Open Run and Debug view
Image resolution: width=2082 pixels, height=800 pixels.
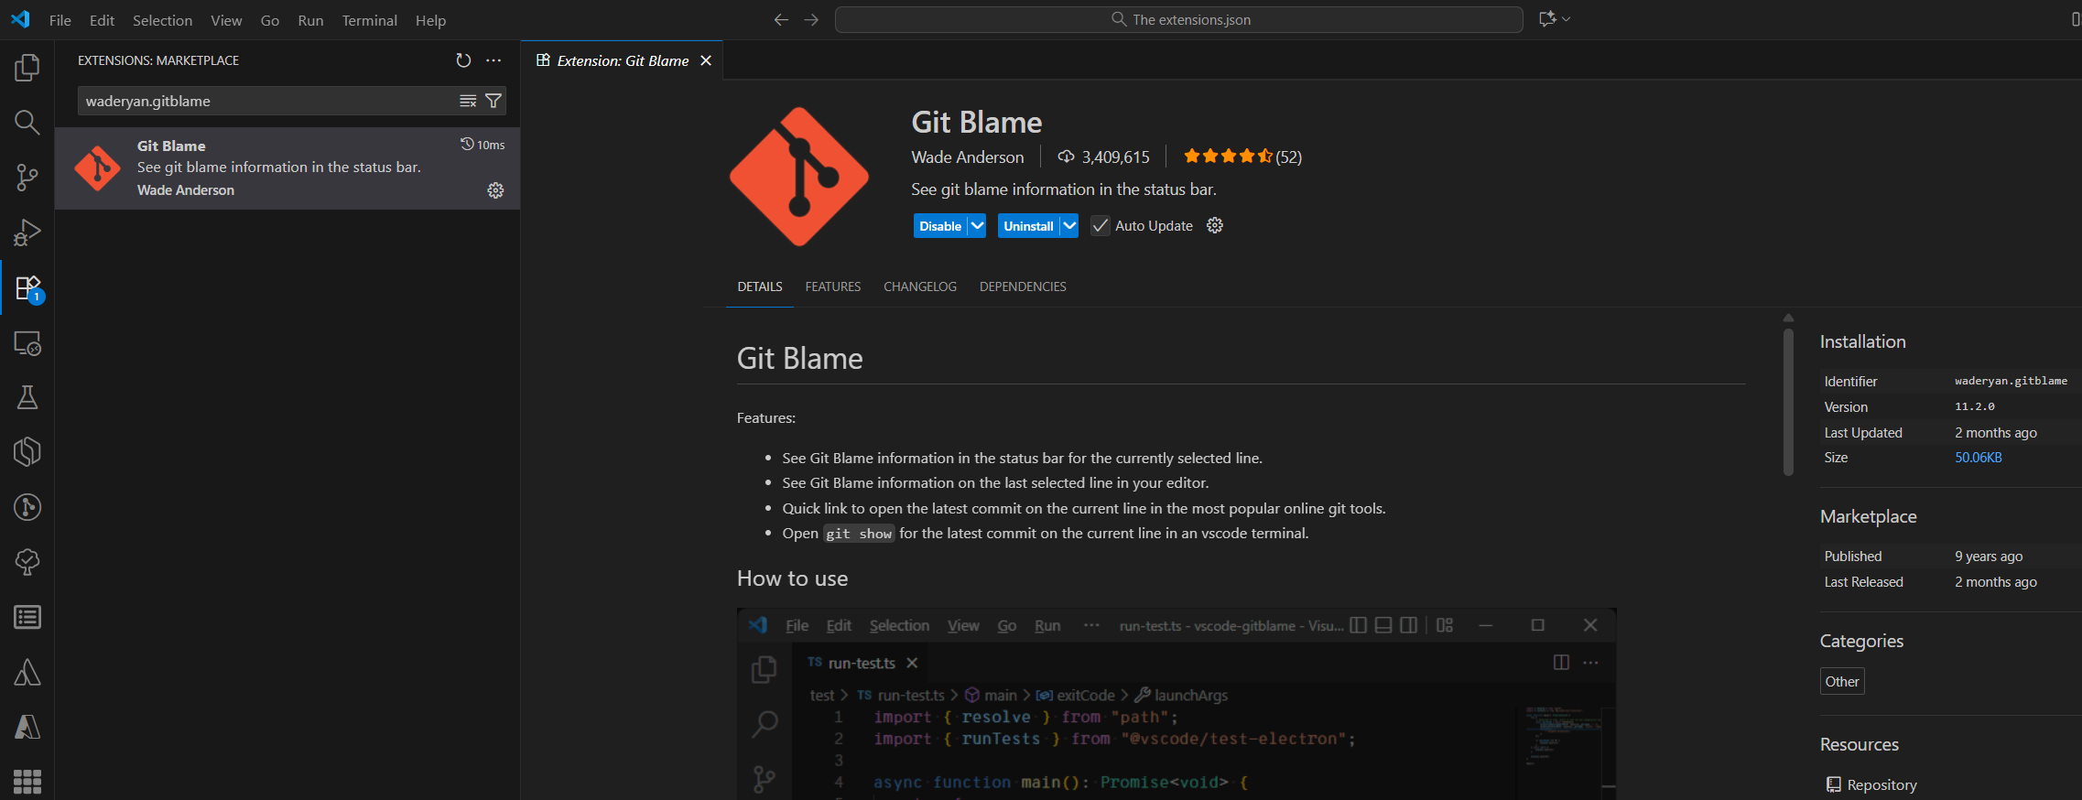coord(27,232)
